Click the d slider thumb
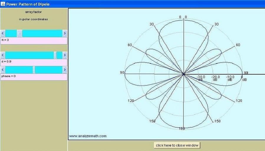265x151 pixels. click(x=55, y=55)
